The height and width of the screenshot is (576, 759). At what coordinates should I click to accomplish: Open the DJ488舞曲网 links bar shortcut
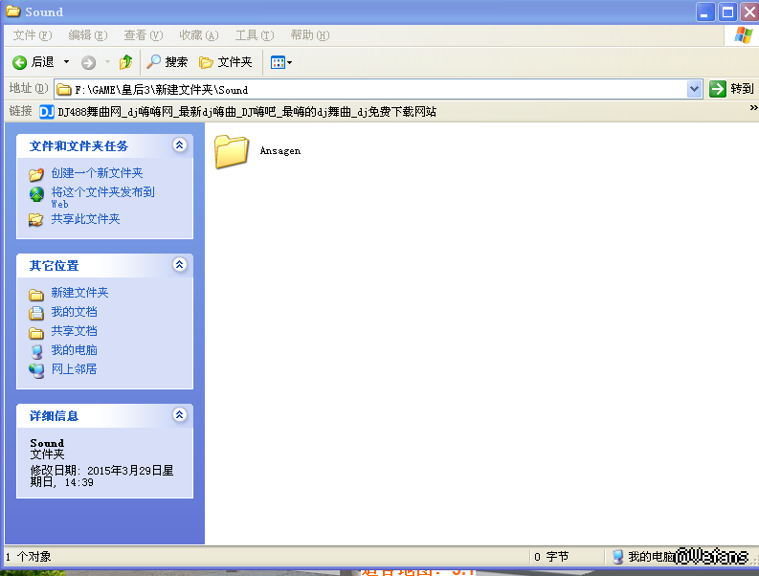pos(237,112)
